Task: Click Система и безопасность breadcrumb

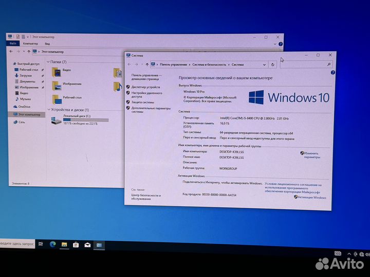Action: click(209, 65)
